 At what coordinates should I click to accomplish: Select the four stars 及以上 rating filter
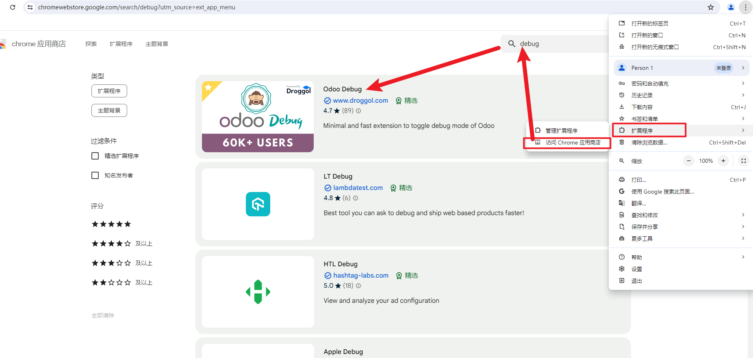(x=122, y=244)
